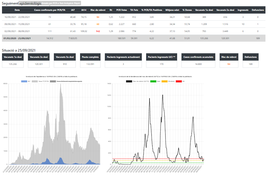Click the Casos confirmats acumulats card header

198,57
